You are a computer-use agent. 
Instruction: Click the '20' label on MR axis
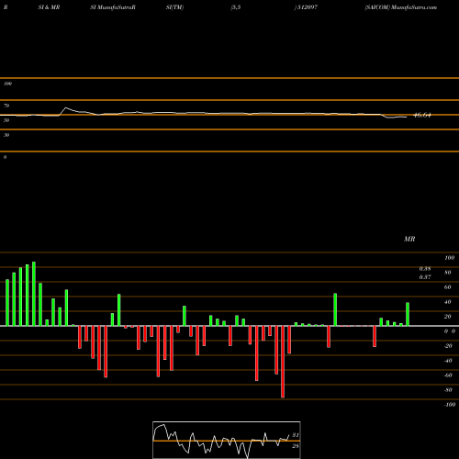coord(448,317)
